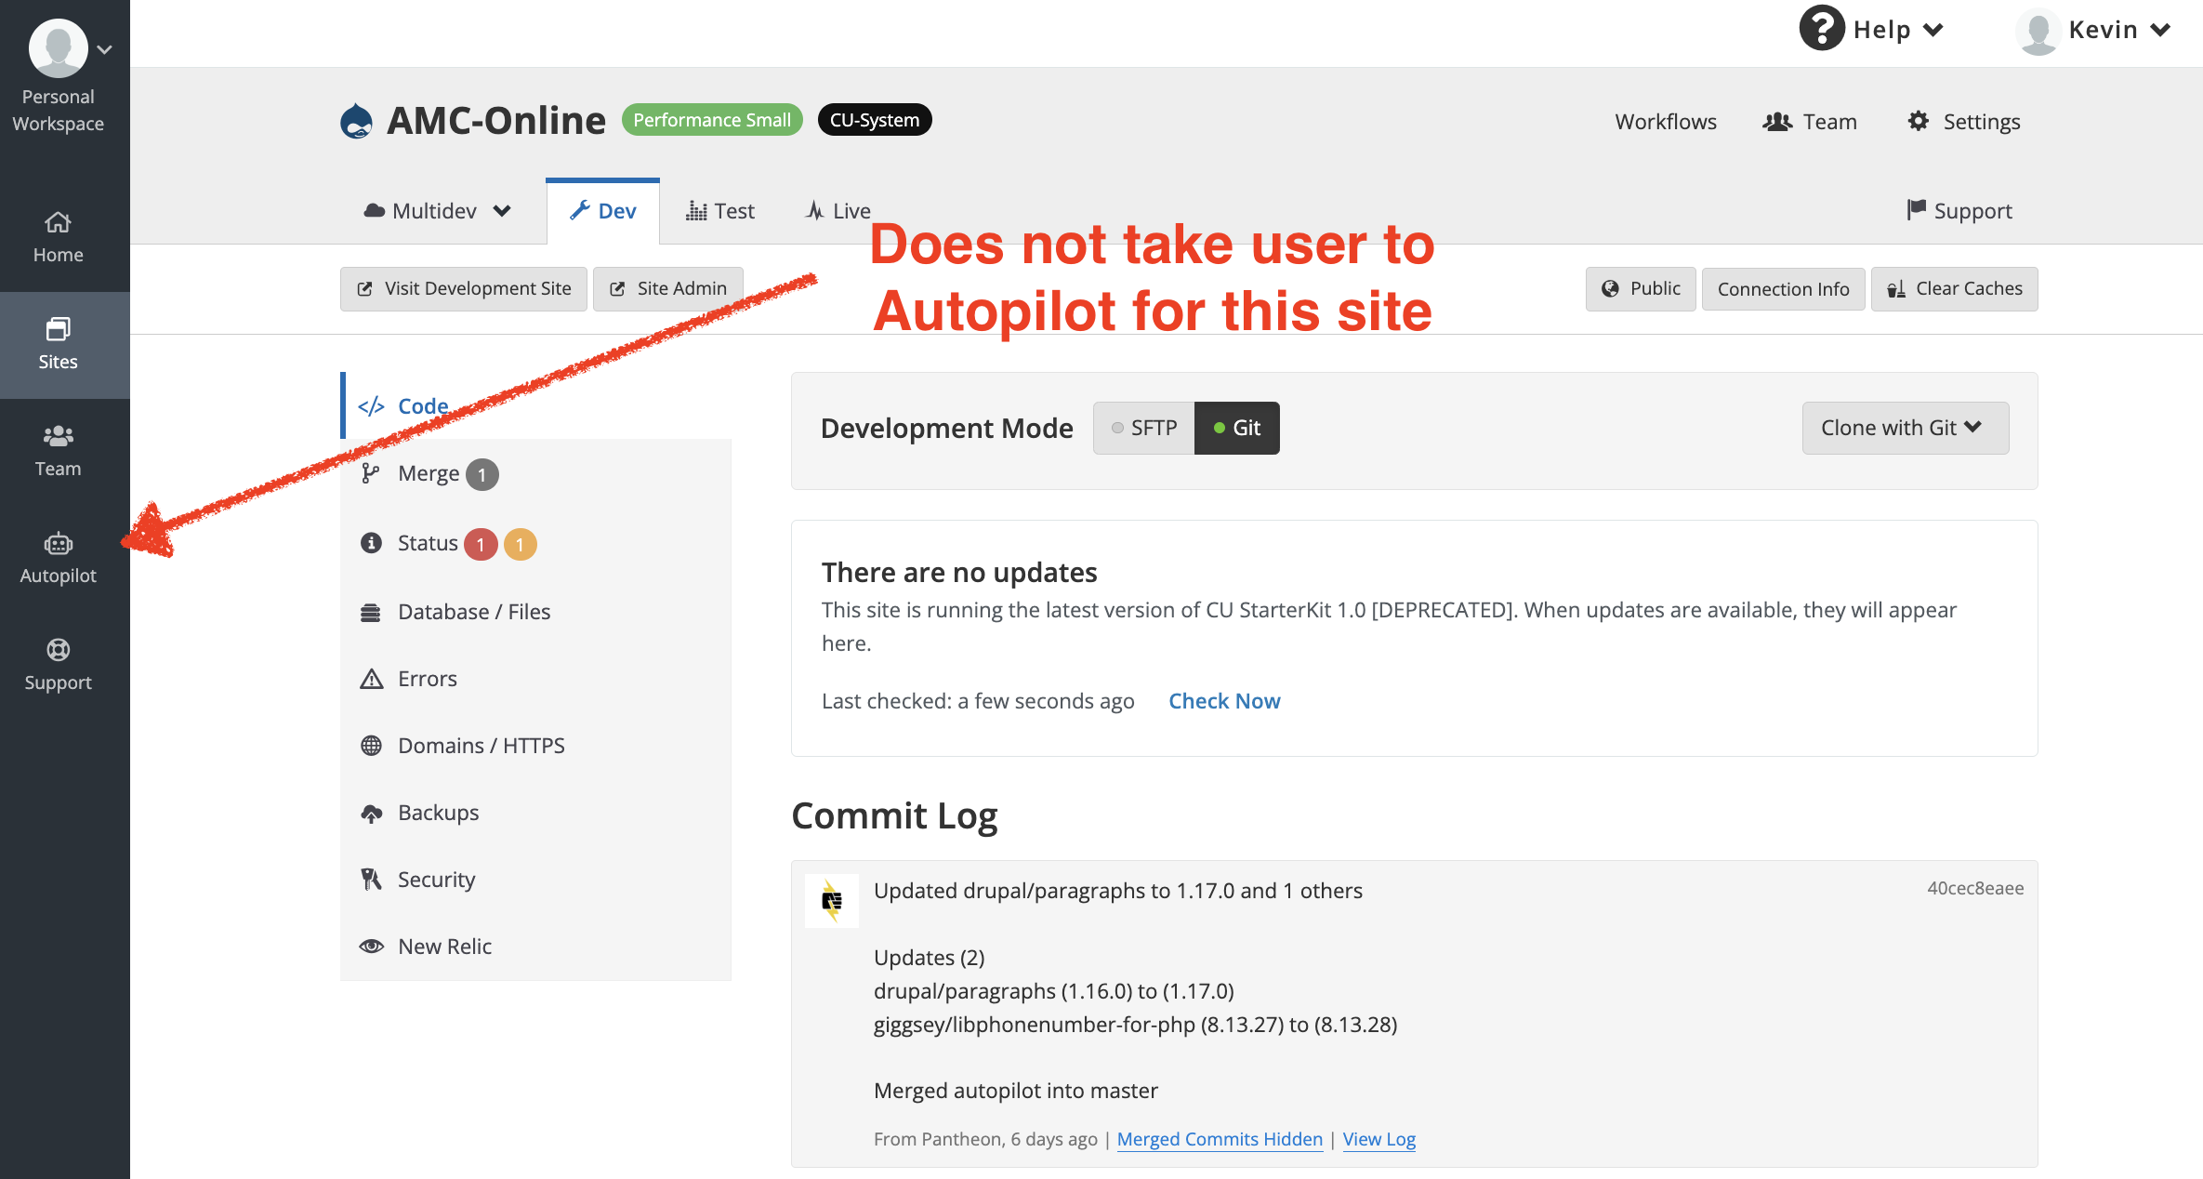Screen dimensions: 2203x1179
Task: Click the Check Now link
Action: tap(1224, 700)
